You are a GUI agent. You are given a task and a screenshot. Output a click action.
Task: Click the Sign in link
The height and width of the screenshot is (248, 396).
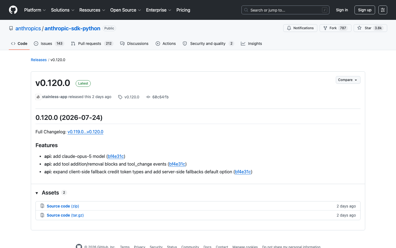click(x=342, y=10)
